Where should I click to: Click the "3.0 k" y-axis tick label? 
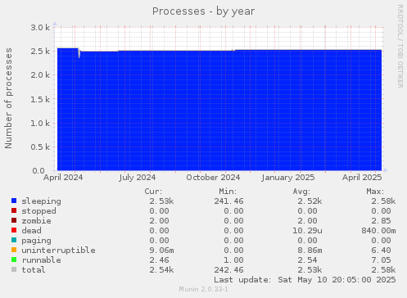click(x=40, y=27)
